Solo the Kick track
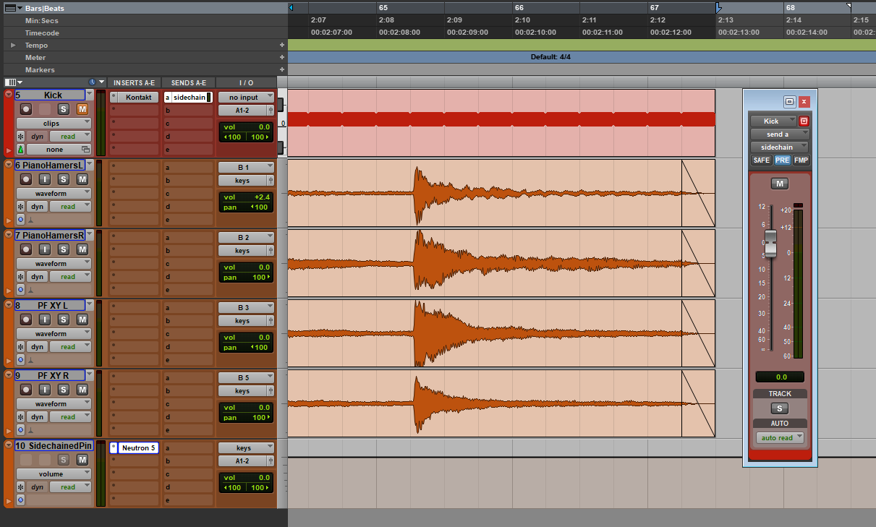The height and width of the screenshot is (527, 876). pyautogui.click(x=64, y=109)
